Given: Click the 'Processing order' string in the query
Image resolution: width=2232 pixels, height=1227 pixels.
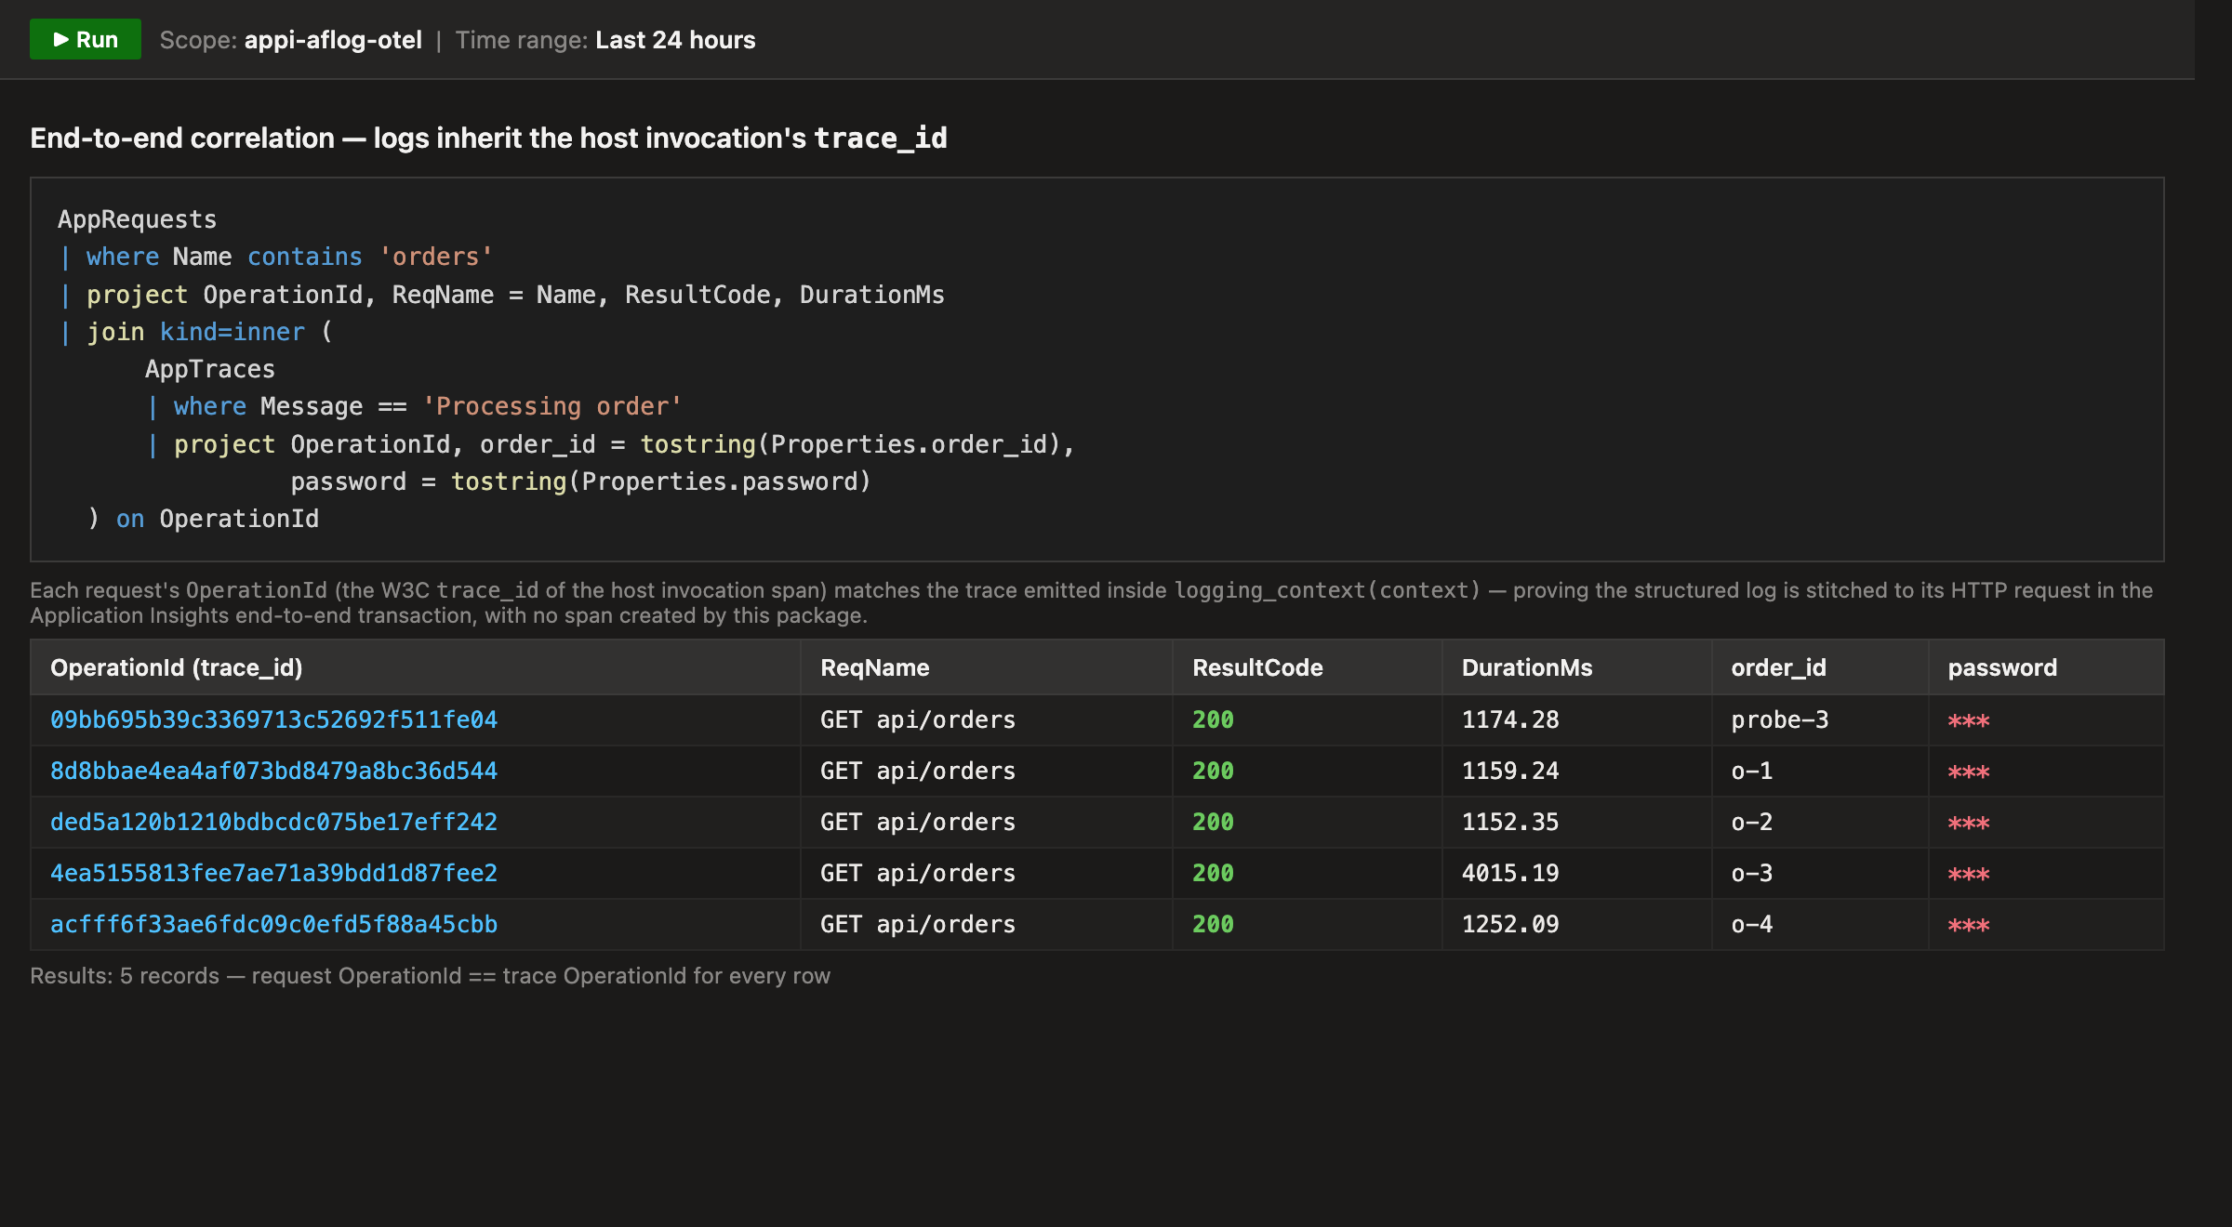Looking at the screenshot, I should point(552,406).
